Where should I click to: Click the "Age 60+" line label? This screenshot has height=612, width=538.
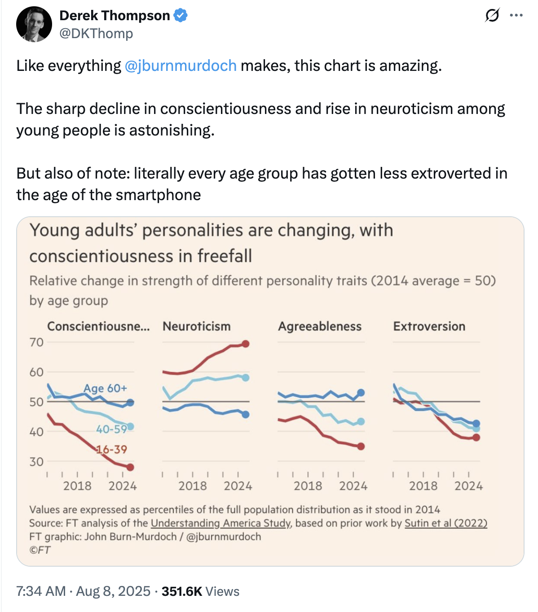[105, 388]
